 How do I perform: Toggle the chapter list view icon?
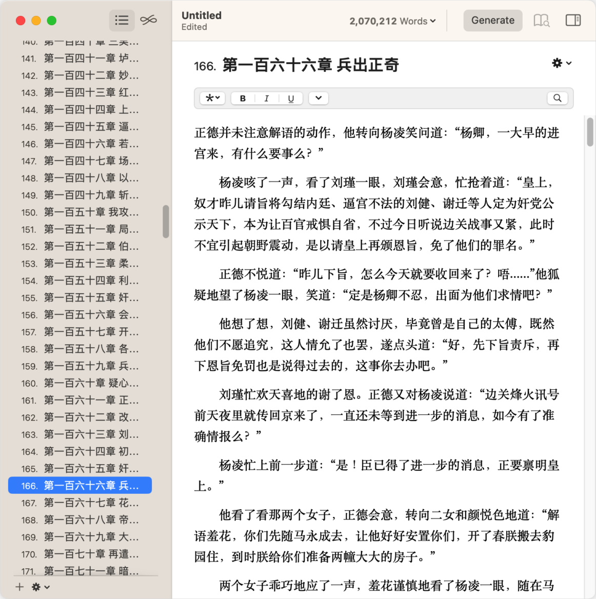pyautogui.click(x=122, y=20)
